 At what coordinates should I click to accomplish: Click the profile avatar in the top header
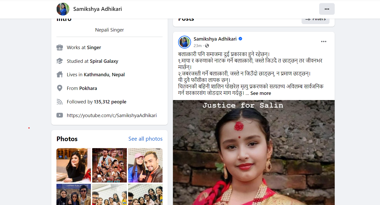63,9
